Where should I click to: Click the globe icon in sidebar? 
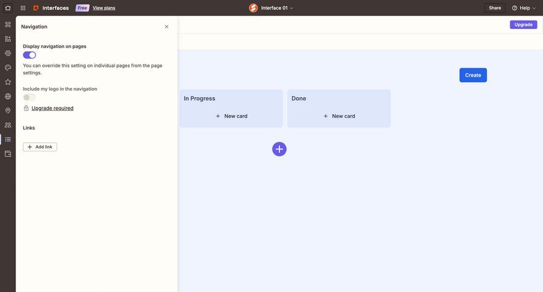pyautogui.click(x=8, y=97)
